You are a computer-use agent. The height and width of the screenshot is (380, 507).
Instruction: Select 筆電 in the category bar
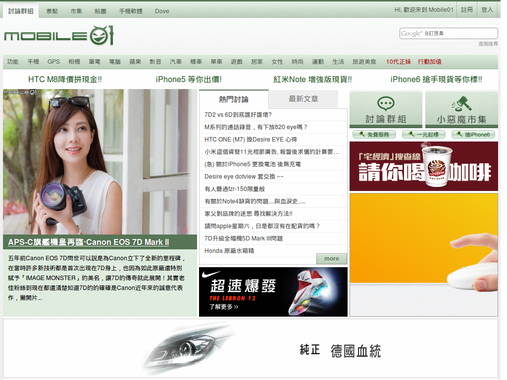coord(95,62)
